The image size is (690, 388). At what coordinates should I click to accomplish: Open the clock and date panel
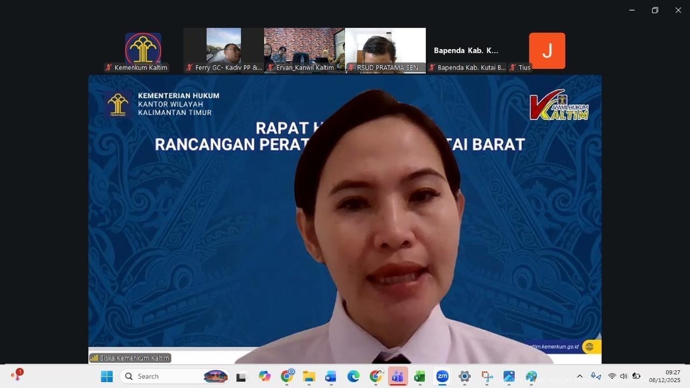[664, 376]
